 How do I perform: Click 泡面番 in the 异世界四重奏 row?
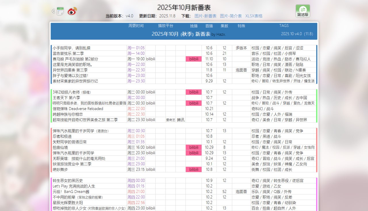pos(241,70)
